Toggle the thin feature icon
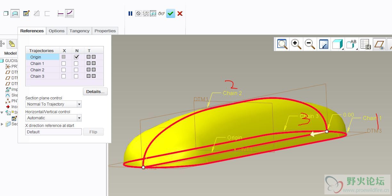Screen dimensions: 392x196 click(x=47, y=13)
